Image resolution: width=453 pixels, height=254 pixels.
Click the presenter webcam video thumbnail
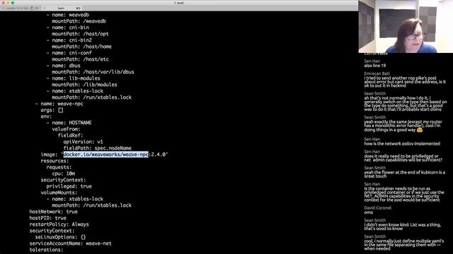(406, 27)
